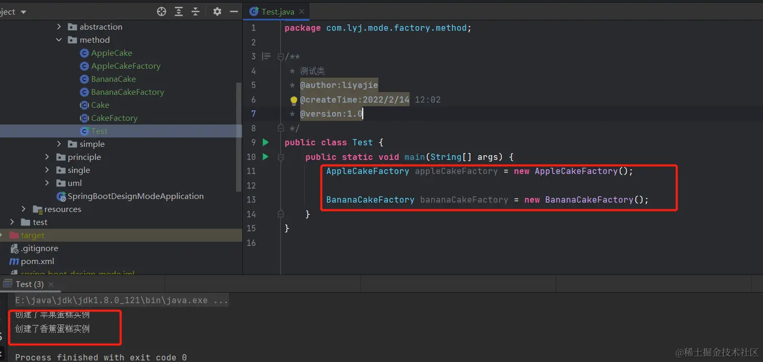Close the Test.java editor tab
Screen dimensions: 763x362
302,11
